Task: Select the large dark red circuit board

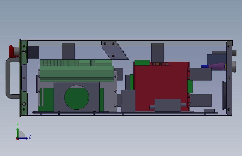Action: click(161, 86)
